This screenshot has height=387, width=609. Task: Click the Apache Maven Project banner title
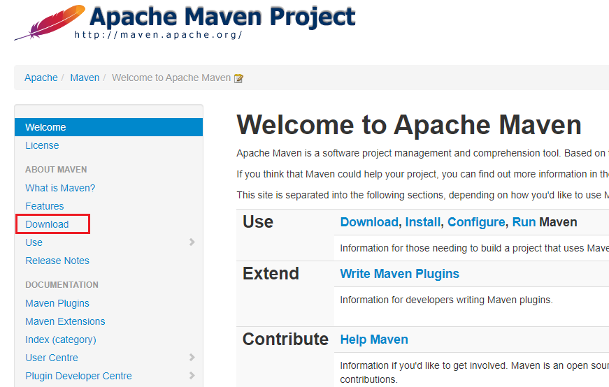[x=222, y=16]
